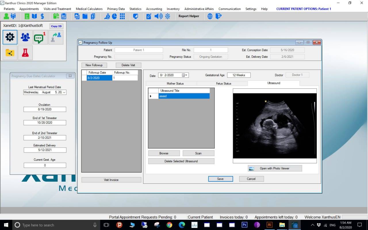Select the 'asasd' ultrasound row
The image size is (368, 230).
click(184, 96)
